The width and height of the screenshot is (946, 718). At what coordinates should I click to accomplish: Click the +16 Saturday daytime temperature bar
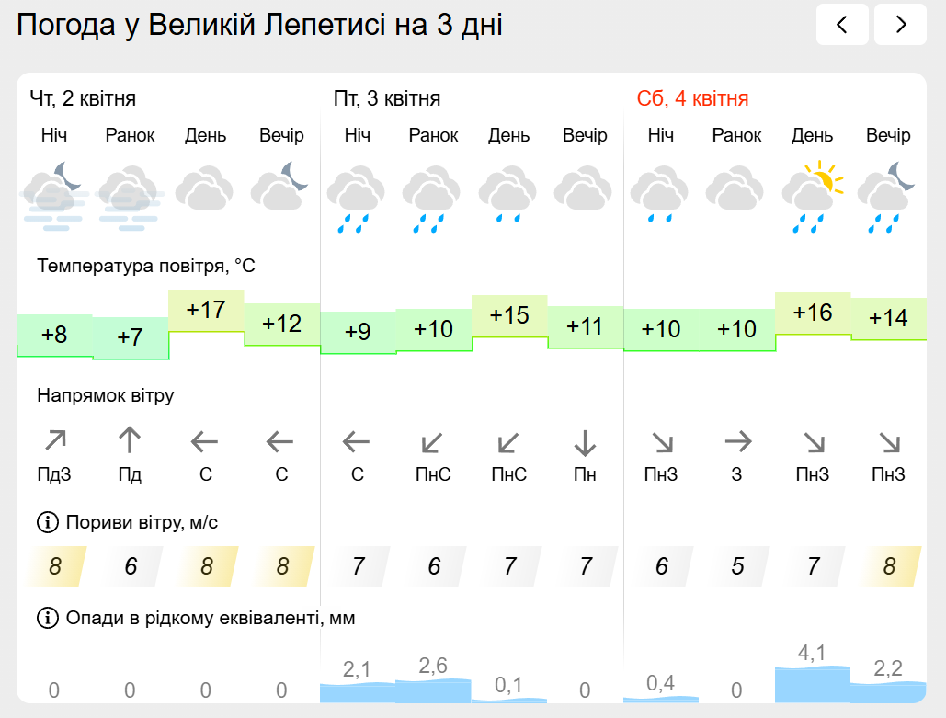click(813, 313)
